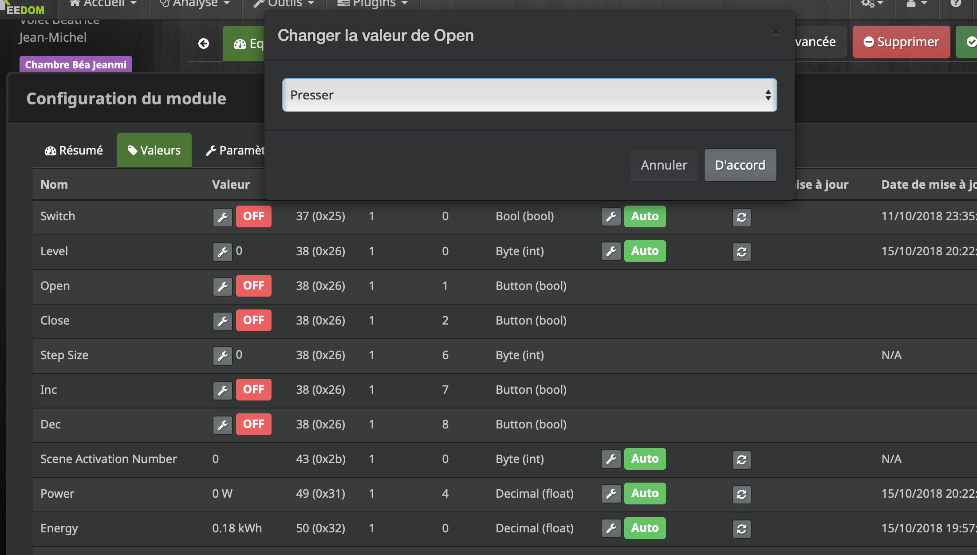Switch to the Résumé tab
Image resolution: width=977 pixels, height=555 pixels.
pyautogui.click(x=74, y=151)
